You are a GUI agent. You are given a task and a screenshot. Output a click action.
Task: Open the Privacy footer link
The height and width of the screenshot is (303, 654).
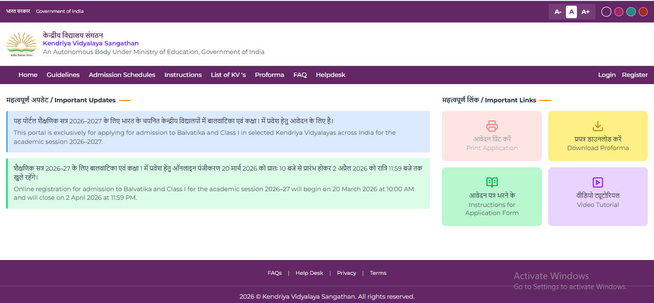click(x=346, y=273)
